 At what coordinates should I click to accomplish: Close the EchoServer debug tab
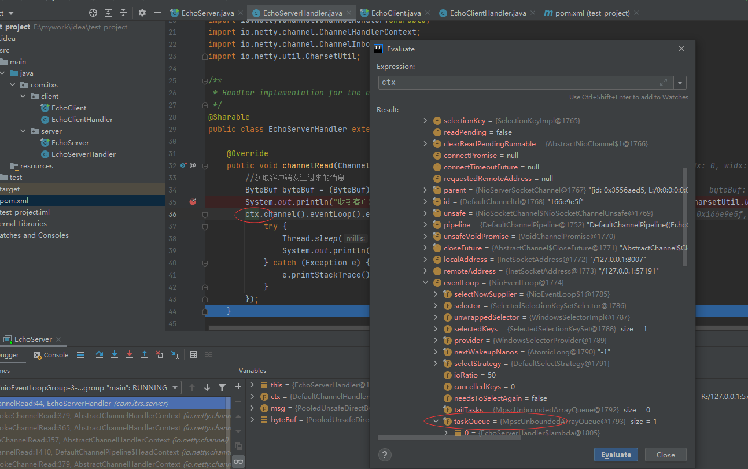[x=58, y=339]
